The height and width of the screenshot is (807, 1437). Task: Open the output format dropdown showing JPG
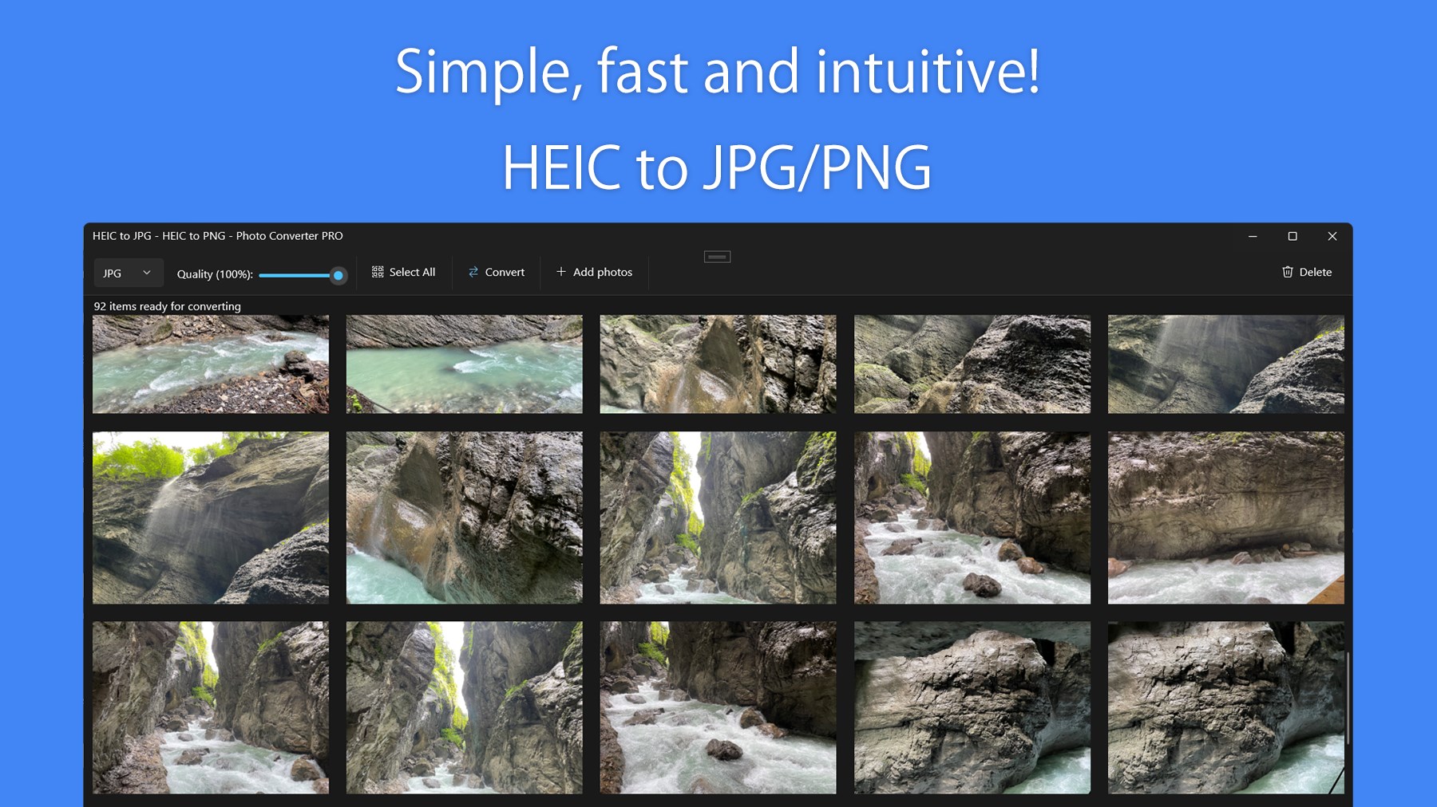tap(128, 272)
